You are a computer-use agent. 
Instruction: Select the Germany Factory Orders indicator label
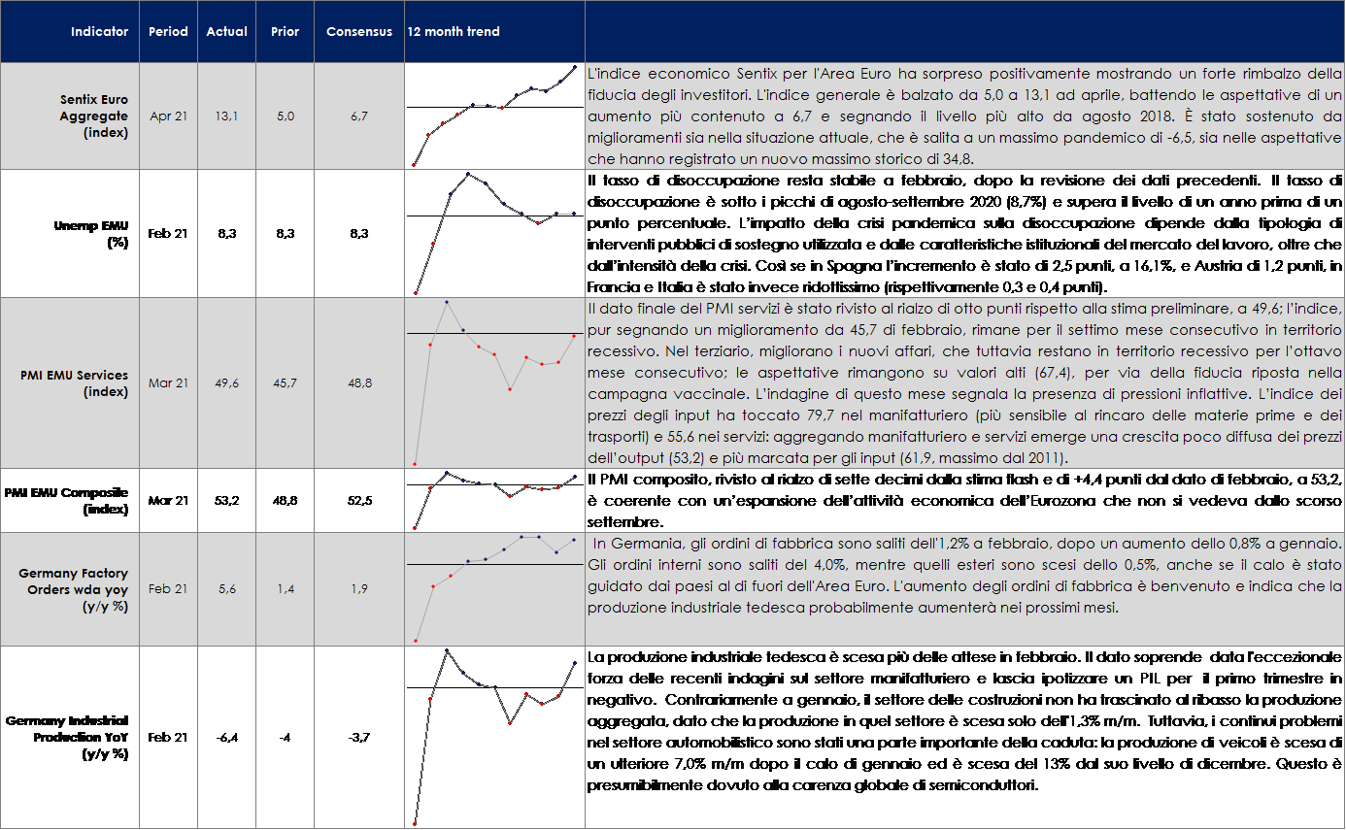74,589
